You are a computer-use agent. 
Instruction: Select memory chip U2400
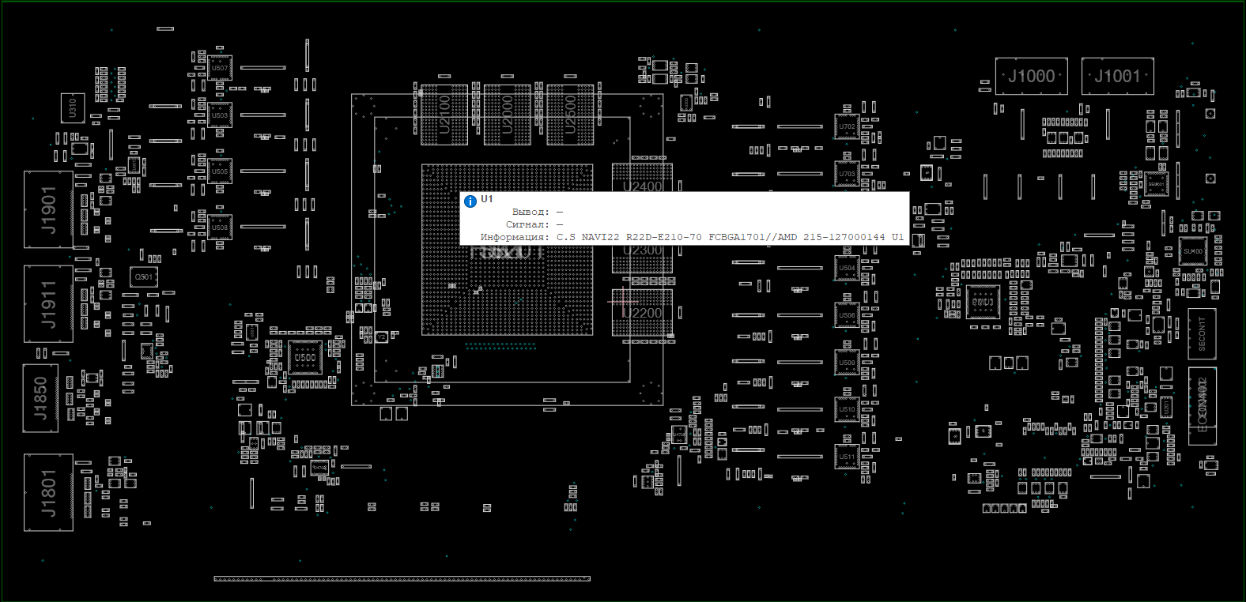click(642, 178)
